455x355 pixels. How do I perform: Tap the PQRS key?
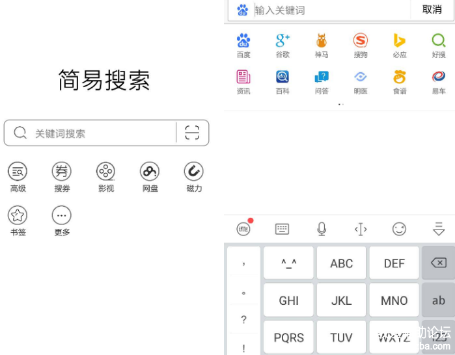(x=288, y=337)
